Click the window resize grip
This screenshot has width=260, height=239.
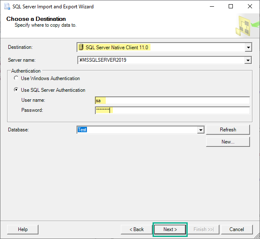coord(257,236)
